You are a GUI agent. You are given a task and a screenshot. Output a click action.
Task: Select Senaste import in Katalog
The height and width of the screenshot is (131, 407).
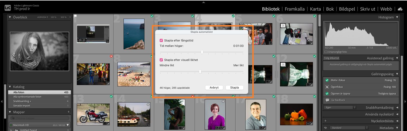tap(40, 106)
